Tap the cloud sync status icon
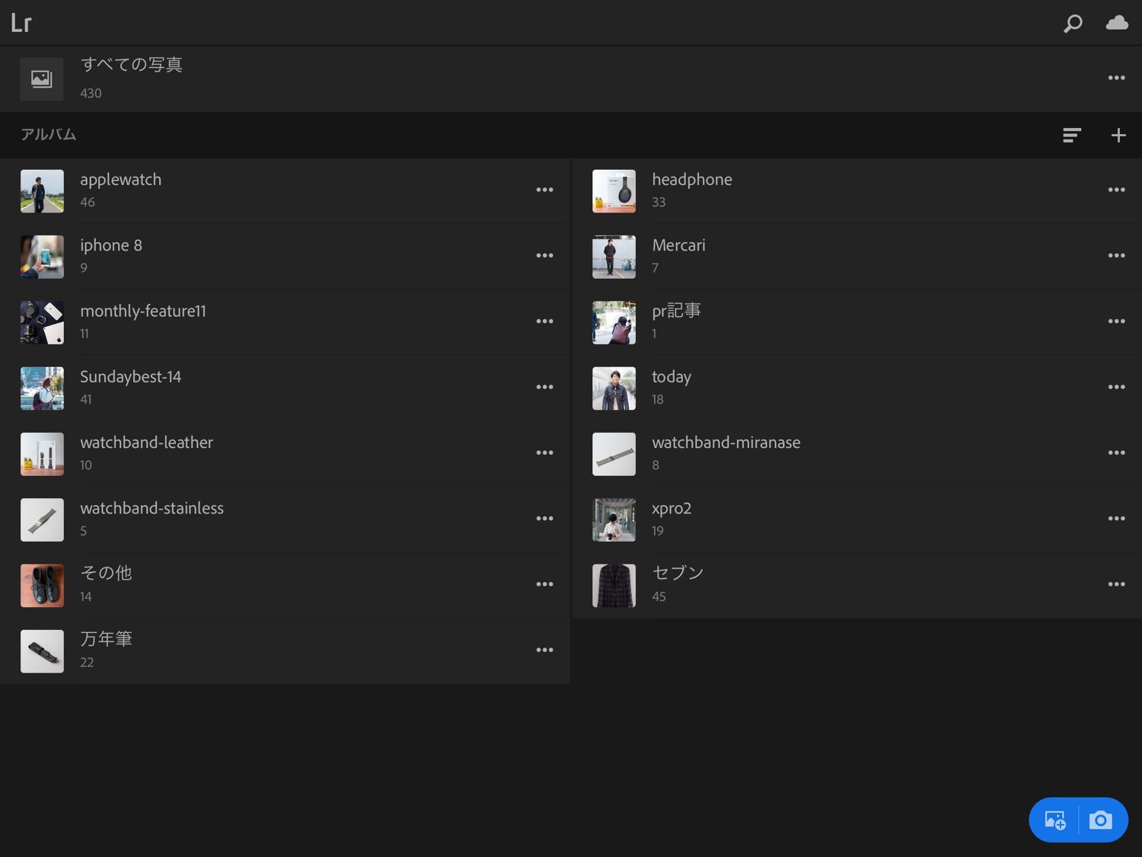The width and height of the screenshot is (1142, 857). pyautogui.click(x=1117, y=23)
